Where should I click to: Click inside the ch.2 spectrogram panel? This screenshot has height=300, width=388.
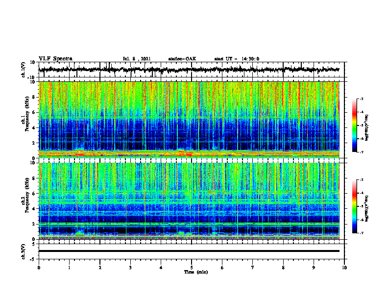[x=189, y=201]
